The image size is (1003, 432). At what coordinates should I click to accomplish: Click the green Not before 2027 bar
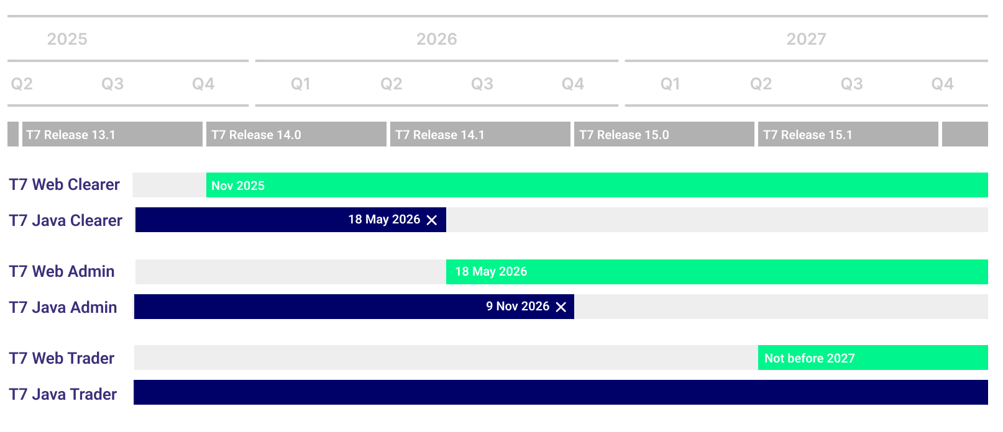coord(872,358)
